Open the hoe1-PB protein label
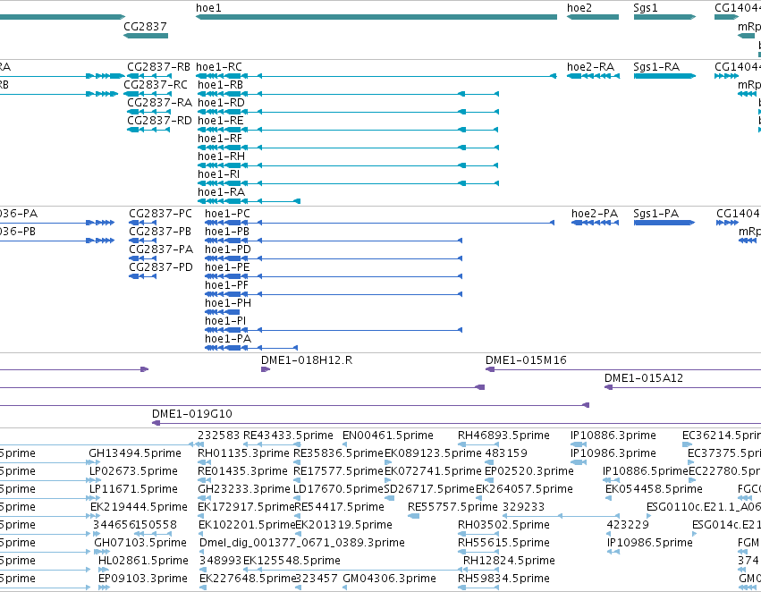The width and height of the screenshot is (761, 592). (226, 232)
